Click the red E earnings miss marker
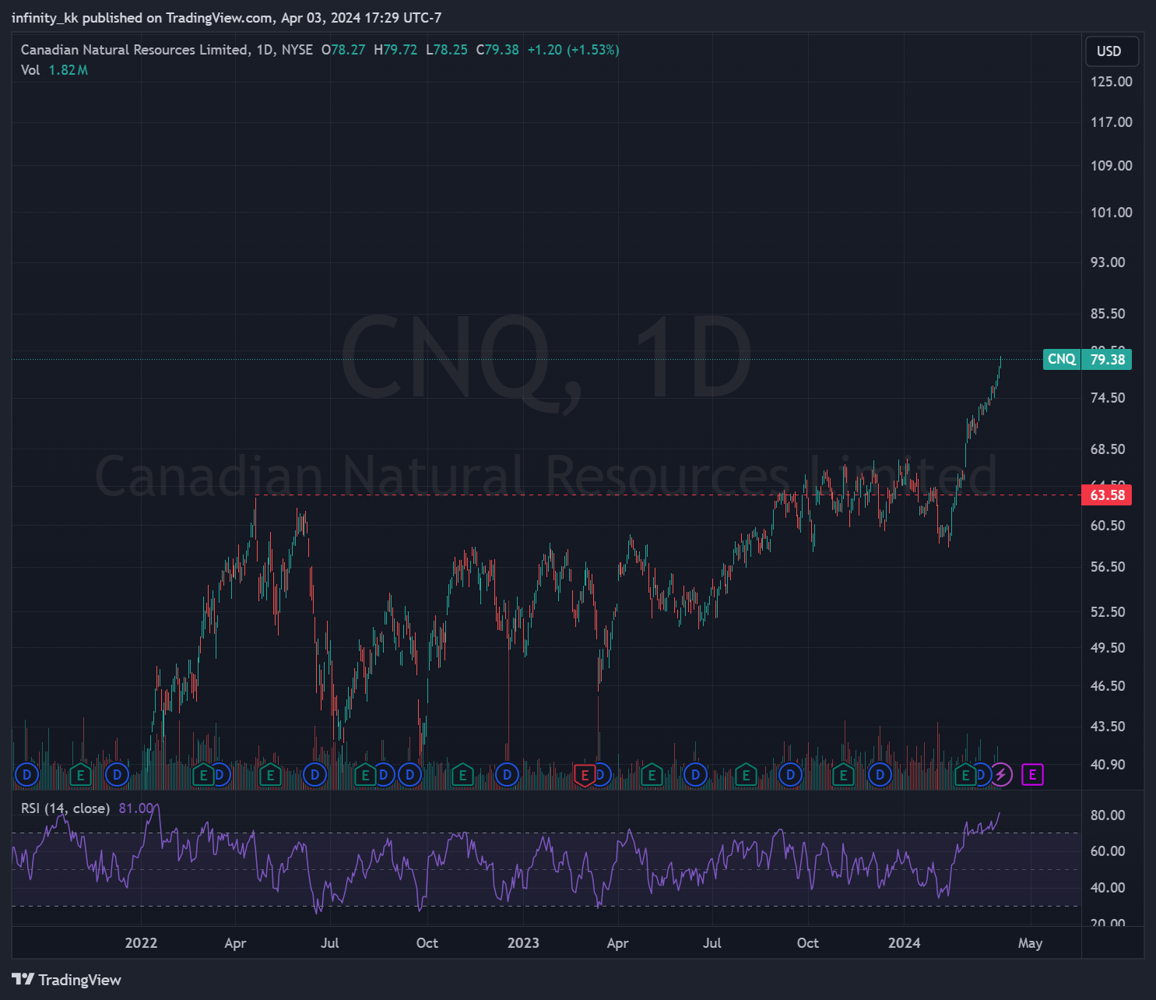 point(585,775)
